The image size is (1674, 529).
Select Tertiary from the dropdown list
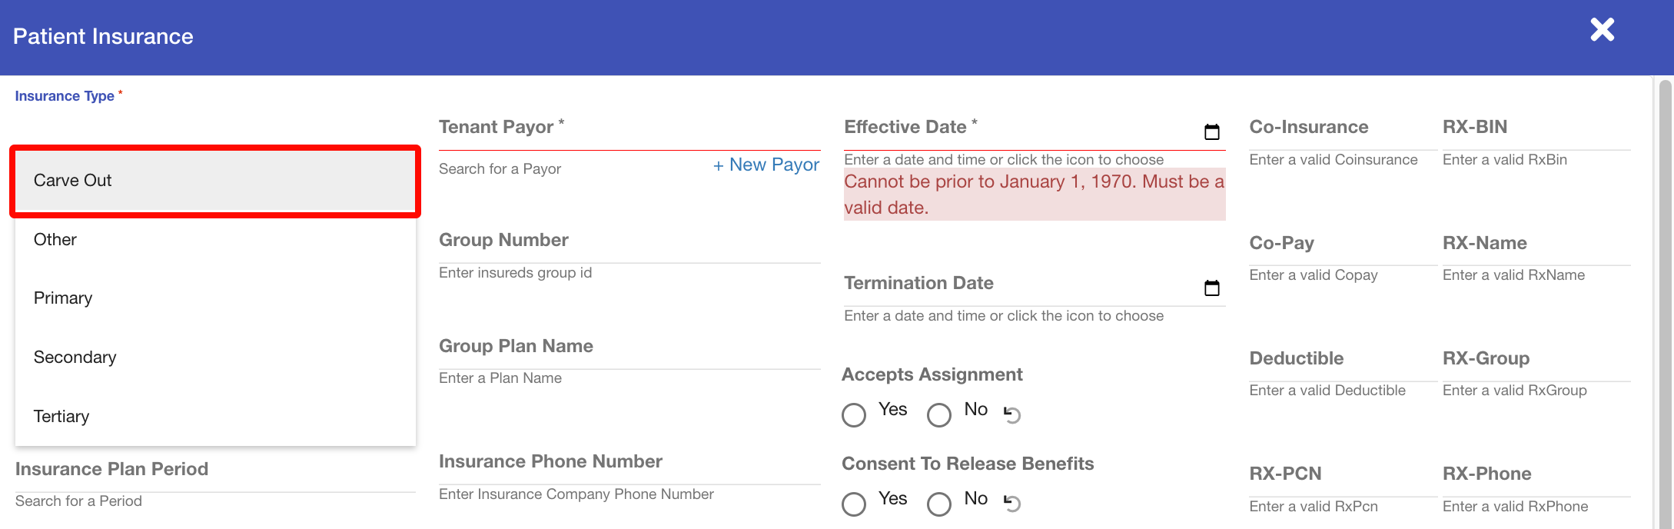pos(214,417)
